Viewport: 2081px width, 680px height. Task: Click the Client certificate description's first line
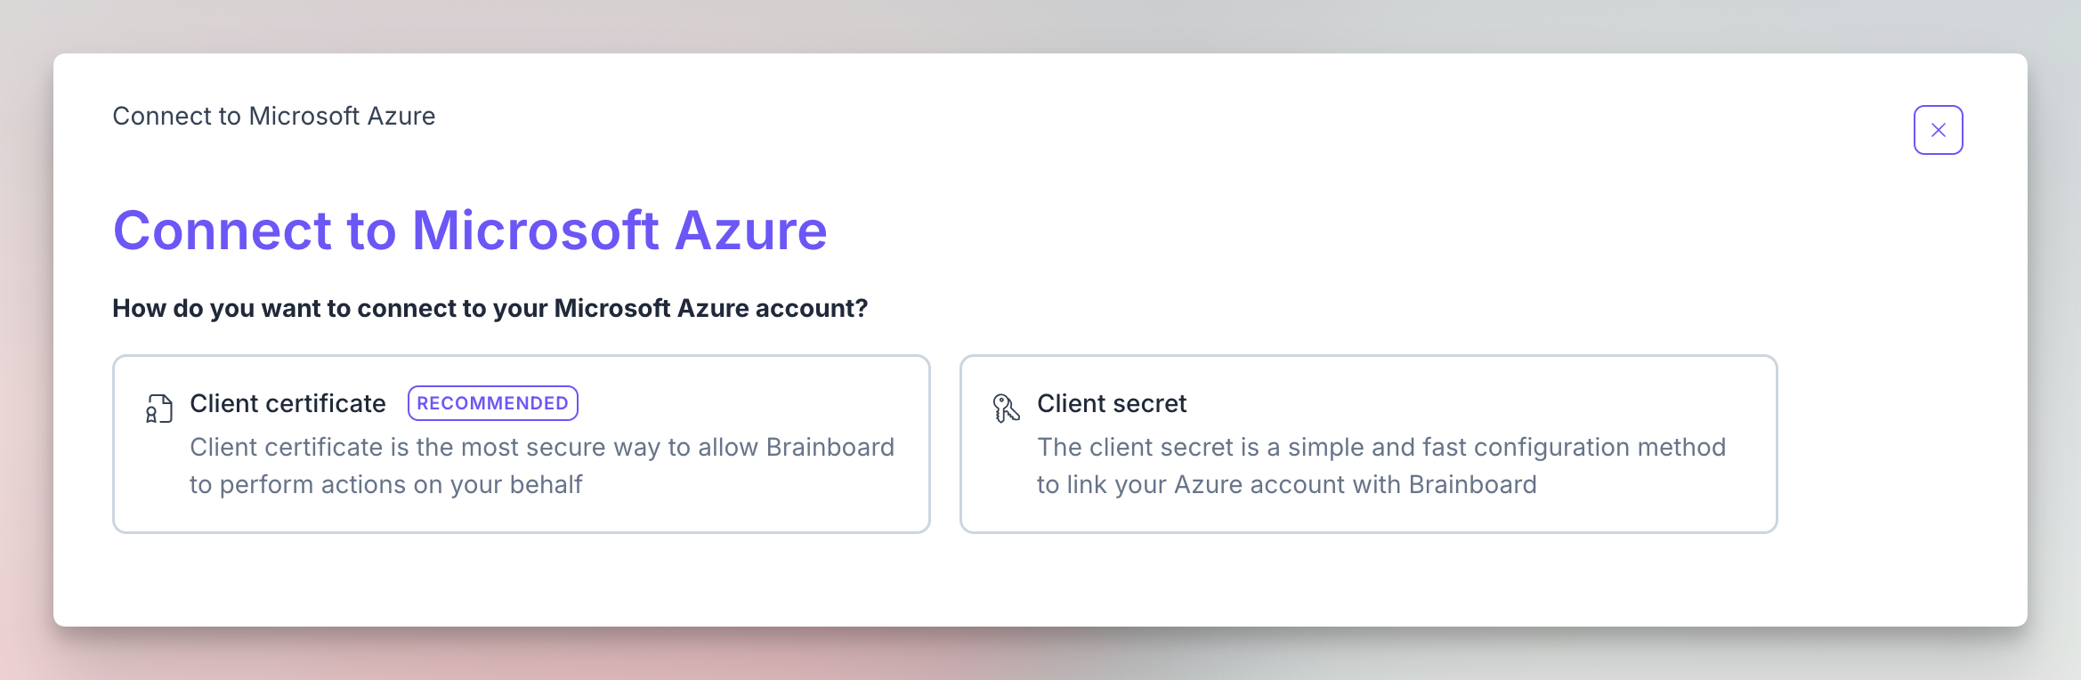[x=541, y=447]
